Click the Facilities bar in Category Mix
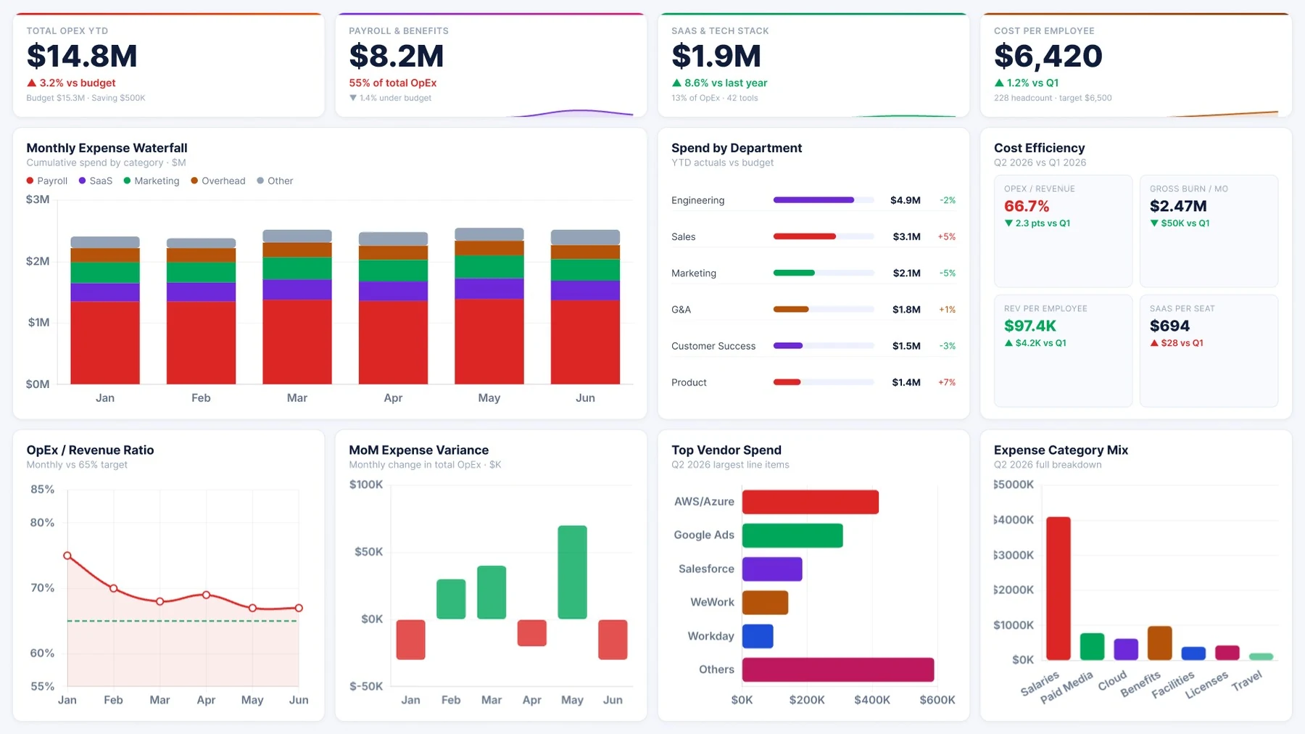Image resolution: width=1305 pixels, height=734 pixels. coord(1193,653)
